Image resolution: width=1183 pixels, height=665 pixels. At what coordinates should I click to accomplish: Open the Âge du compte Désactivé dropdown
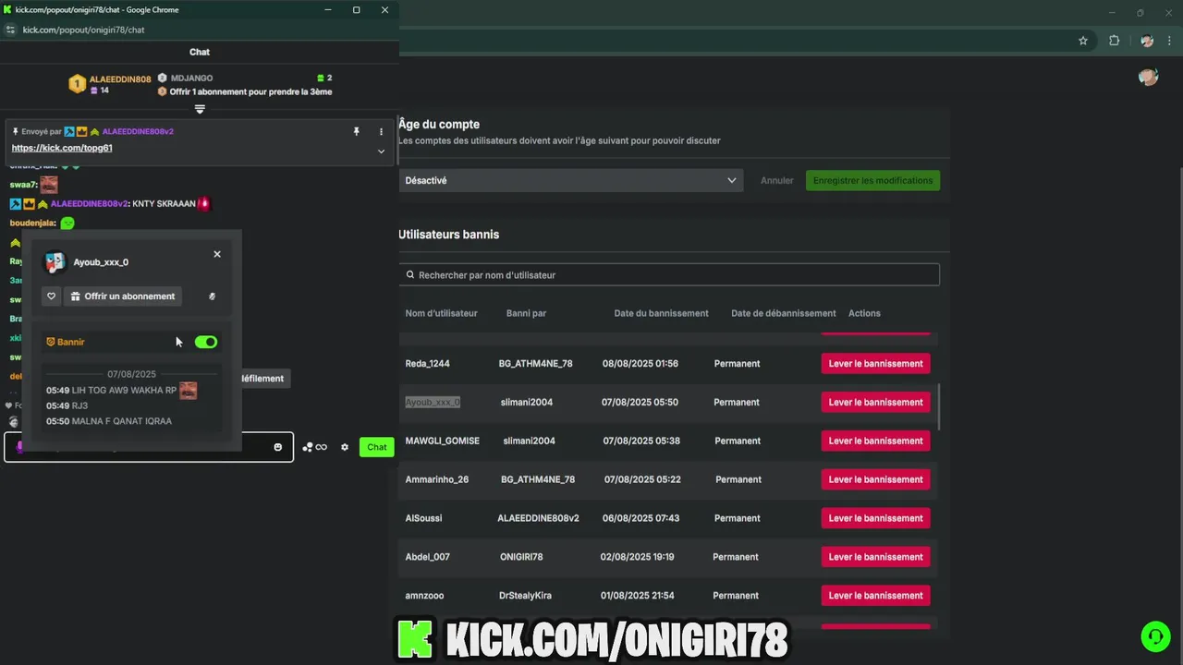[x=570, y=180]
